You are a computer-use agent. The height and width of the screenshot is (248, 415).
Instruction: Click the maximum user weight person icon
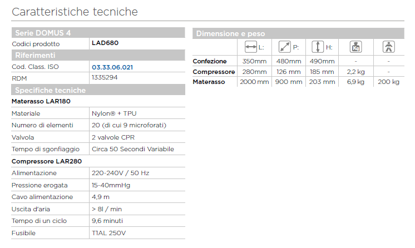[388, 47]
